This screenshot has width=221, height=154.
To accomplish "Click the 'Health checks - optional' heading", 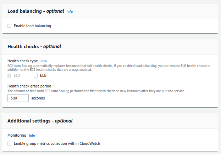I will point(34,46).
